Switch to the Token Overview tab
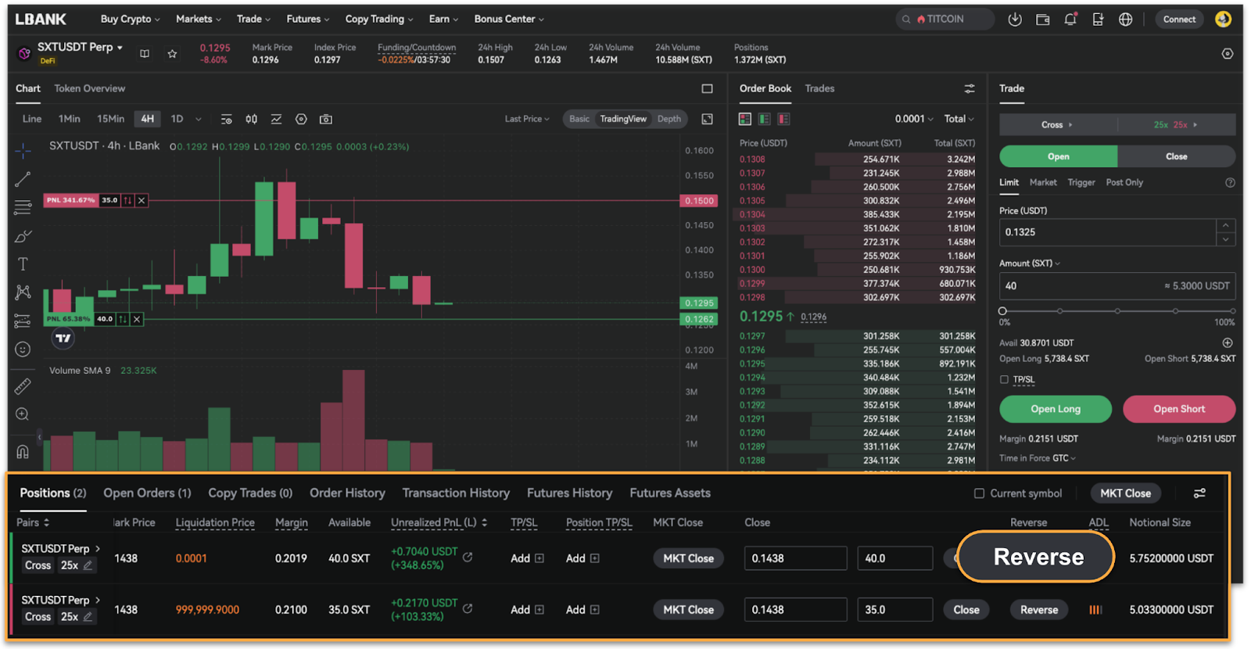 coord(89,88)
